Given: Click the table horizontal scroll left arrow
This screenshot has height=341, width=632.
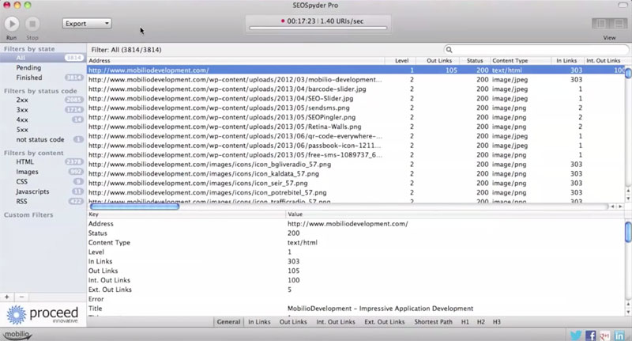Looking at the screenshot, I should pos(613,206).
